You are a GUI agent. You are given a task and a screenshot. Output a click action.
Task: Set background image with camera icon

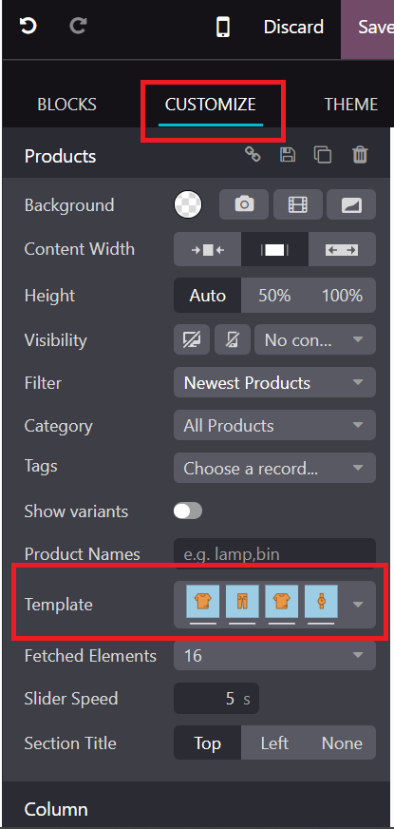[244, 204]
